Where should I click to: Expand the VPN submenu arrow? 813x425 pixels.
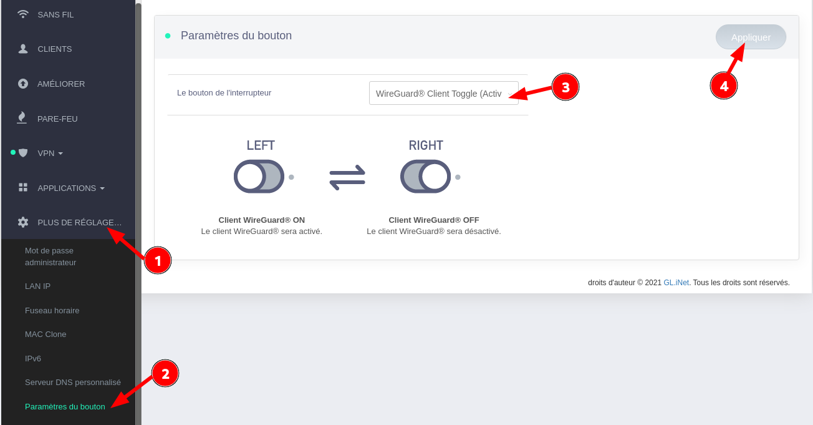coord(60,154)
